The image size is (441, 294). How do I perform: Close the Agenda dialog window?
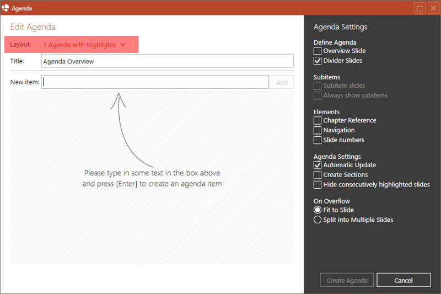(x=433, y=8)
